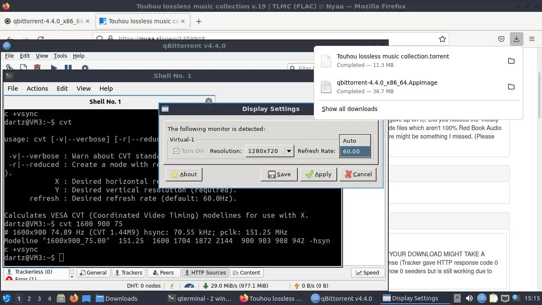The width and height of the screenshot is (542, 305).
Task: Click Cancel in Display Settings
Action: (358, 174)
